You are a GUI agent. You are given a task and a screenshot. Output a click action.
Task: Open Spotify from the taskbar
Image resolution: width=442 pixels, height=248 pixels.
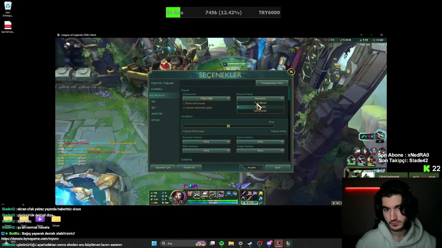tap(222, 244)
